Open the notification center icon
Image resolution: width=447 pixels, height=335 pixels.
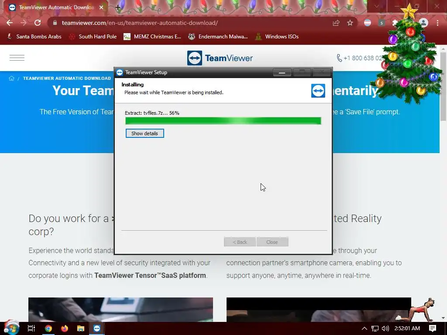(x=433, y=328)
